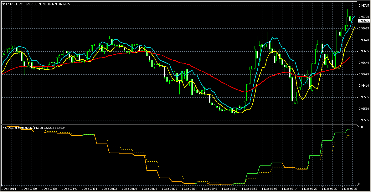Click the 1 Dec 2014 date label

(x=9, y=189)
